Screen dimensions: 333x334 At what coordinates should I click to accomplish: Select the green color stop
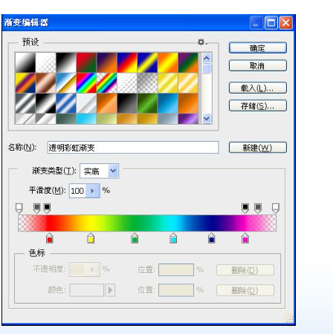point(135,238)
